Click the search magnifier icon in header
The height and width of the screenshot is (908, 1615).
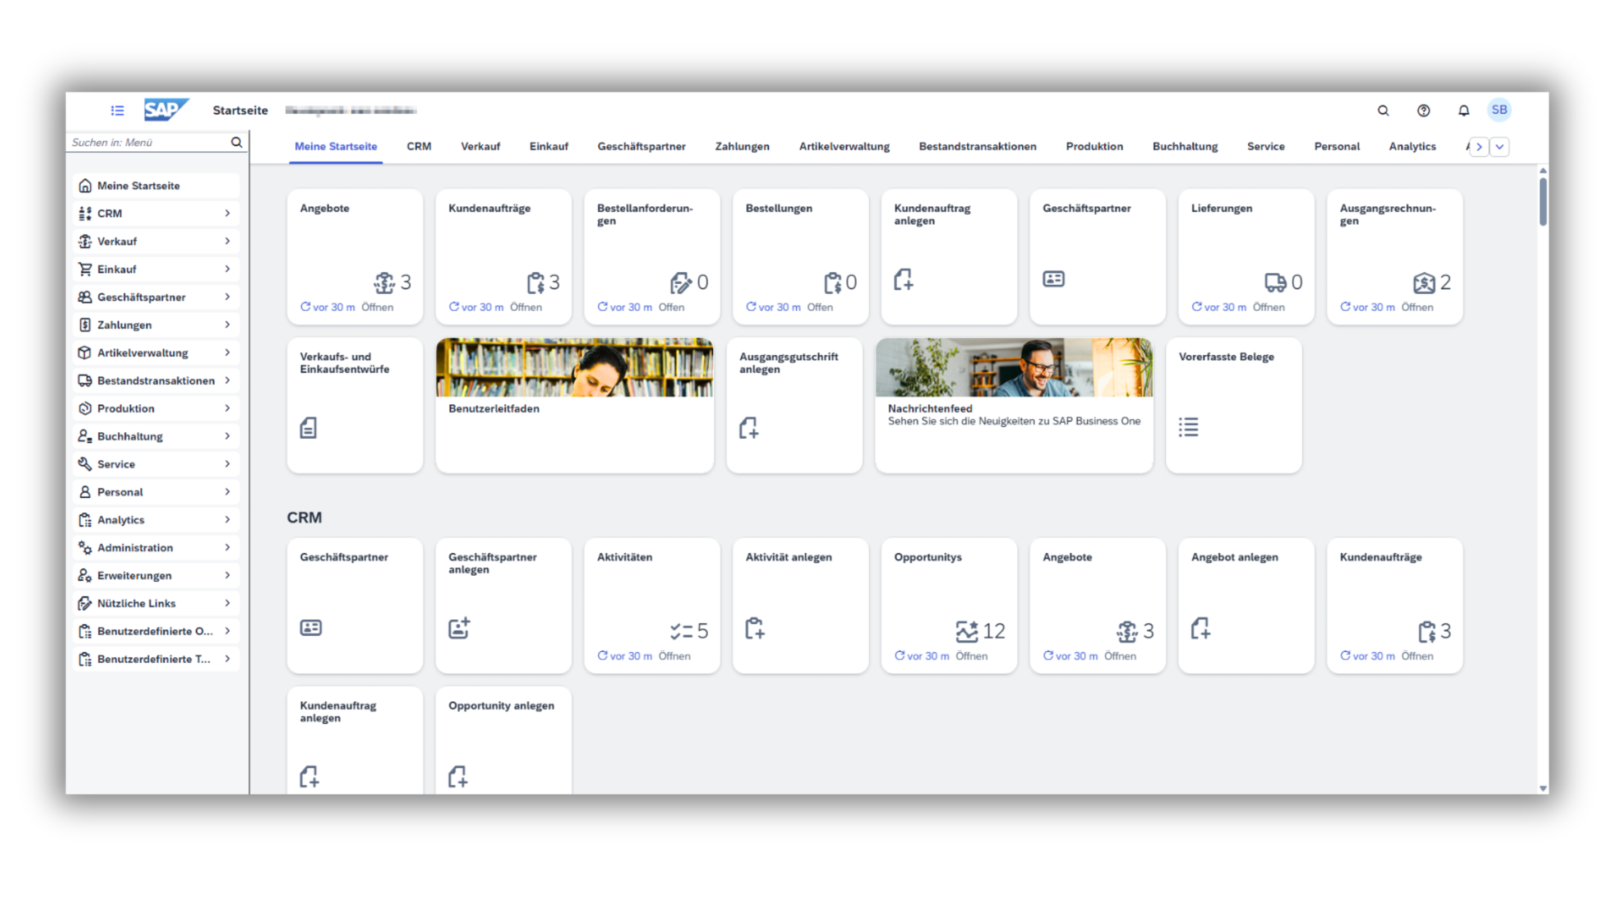tap(1383, 110)
